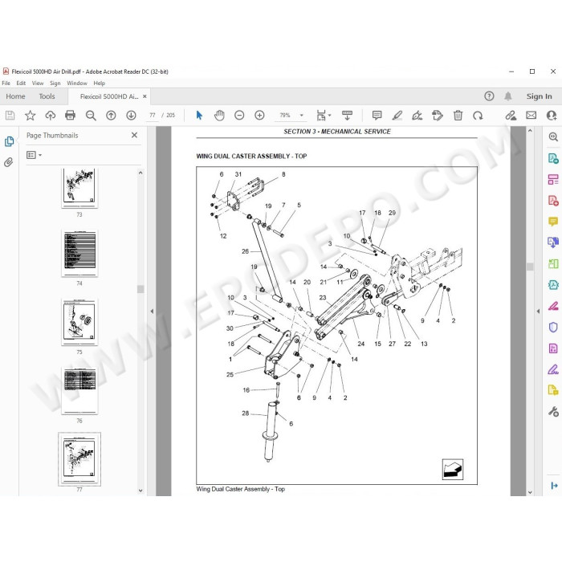Image resolution: width=562 pixels, height=562 pixels.
Task: Collapse the right tools pane arrow
Action: tap(538, 312)
